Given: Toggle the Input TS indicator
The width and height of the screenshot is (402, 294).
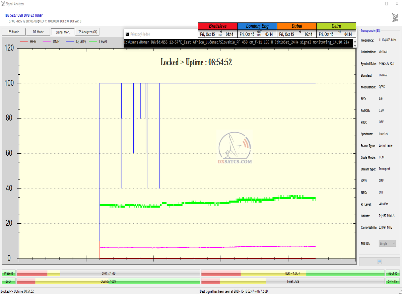Looking at the screenshot, I should tap(393, 273).
